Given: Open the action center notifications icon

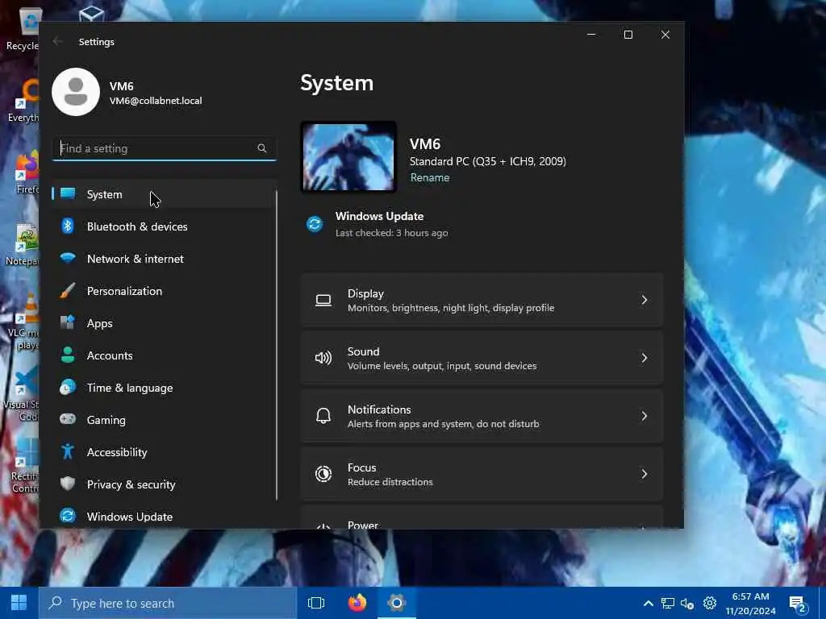Looking at the screenshot, I should tap(799, 604).
